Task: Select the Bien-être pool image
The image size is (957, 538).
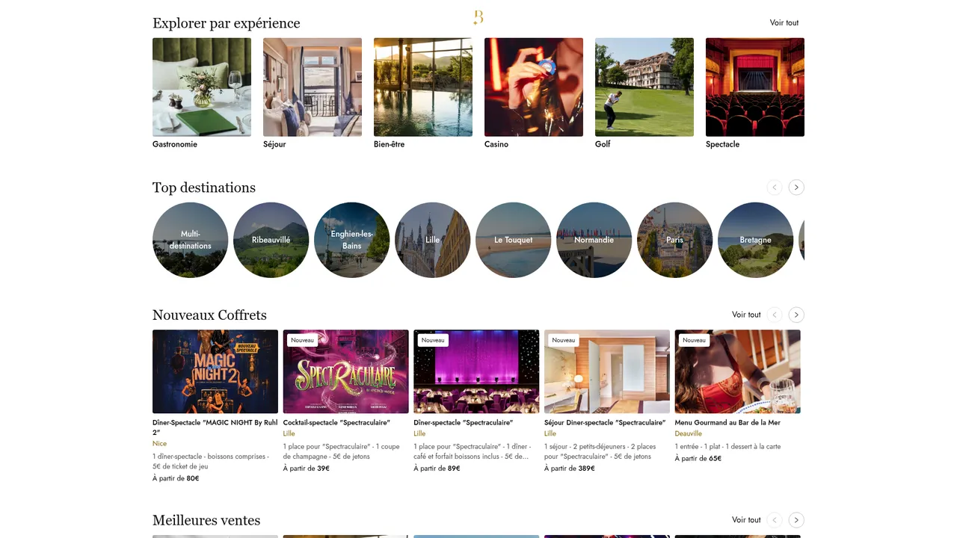Action: 423,87
